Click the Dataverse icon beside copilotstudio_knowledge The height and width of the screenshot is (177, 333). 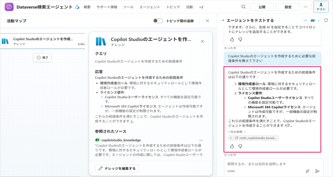click(x=97, y=140)
